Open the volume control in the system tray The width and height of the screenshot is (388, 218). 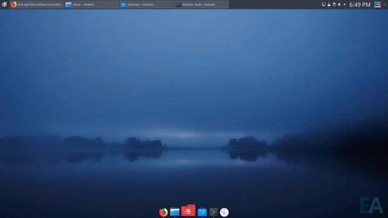[x=339, y=4]
